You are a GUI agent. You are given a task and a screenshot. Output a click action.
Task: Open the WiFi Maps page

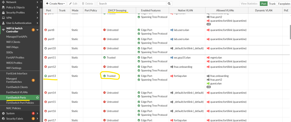click(x=13, y=47)
